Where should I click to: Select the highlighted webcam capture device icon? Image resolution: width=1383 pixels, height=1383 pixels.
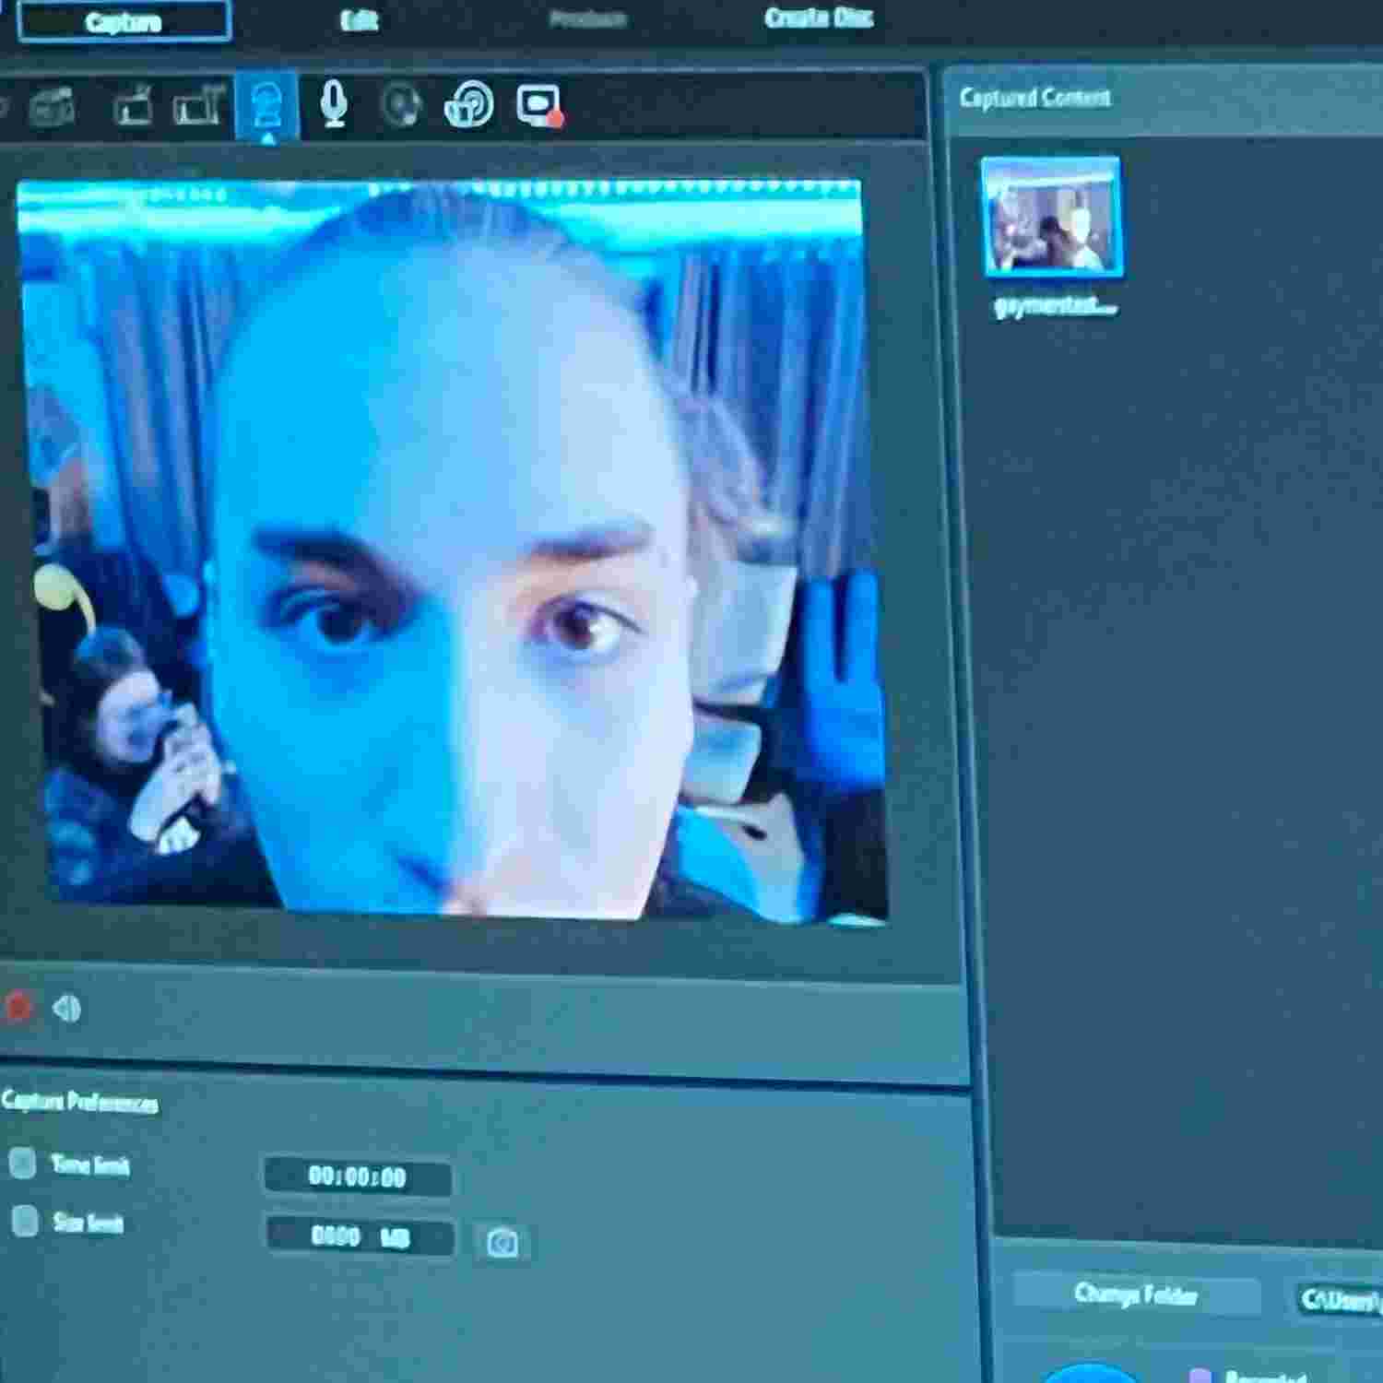pos(268,101)
